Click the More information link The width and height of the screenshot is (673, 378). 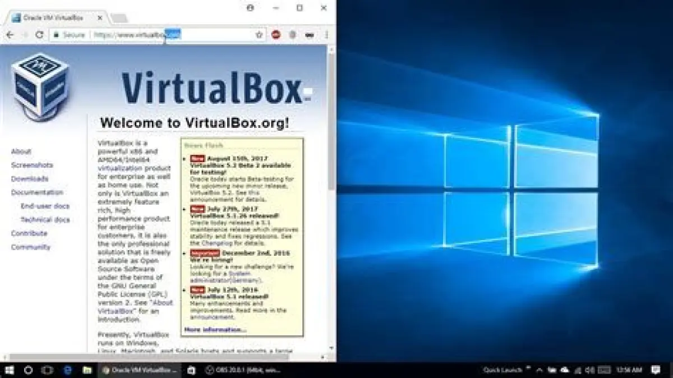coord(215,329)
